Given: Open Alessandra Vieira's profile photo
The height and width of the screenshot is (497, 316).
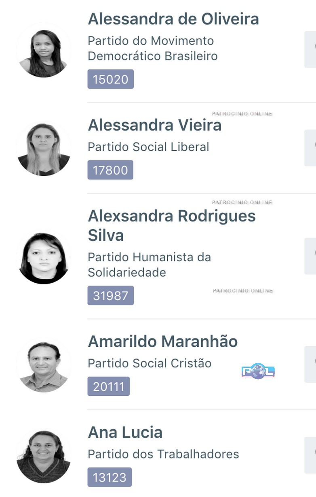Looking at the screenshot, I should (x=44, y=149).
